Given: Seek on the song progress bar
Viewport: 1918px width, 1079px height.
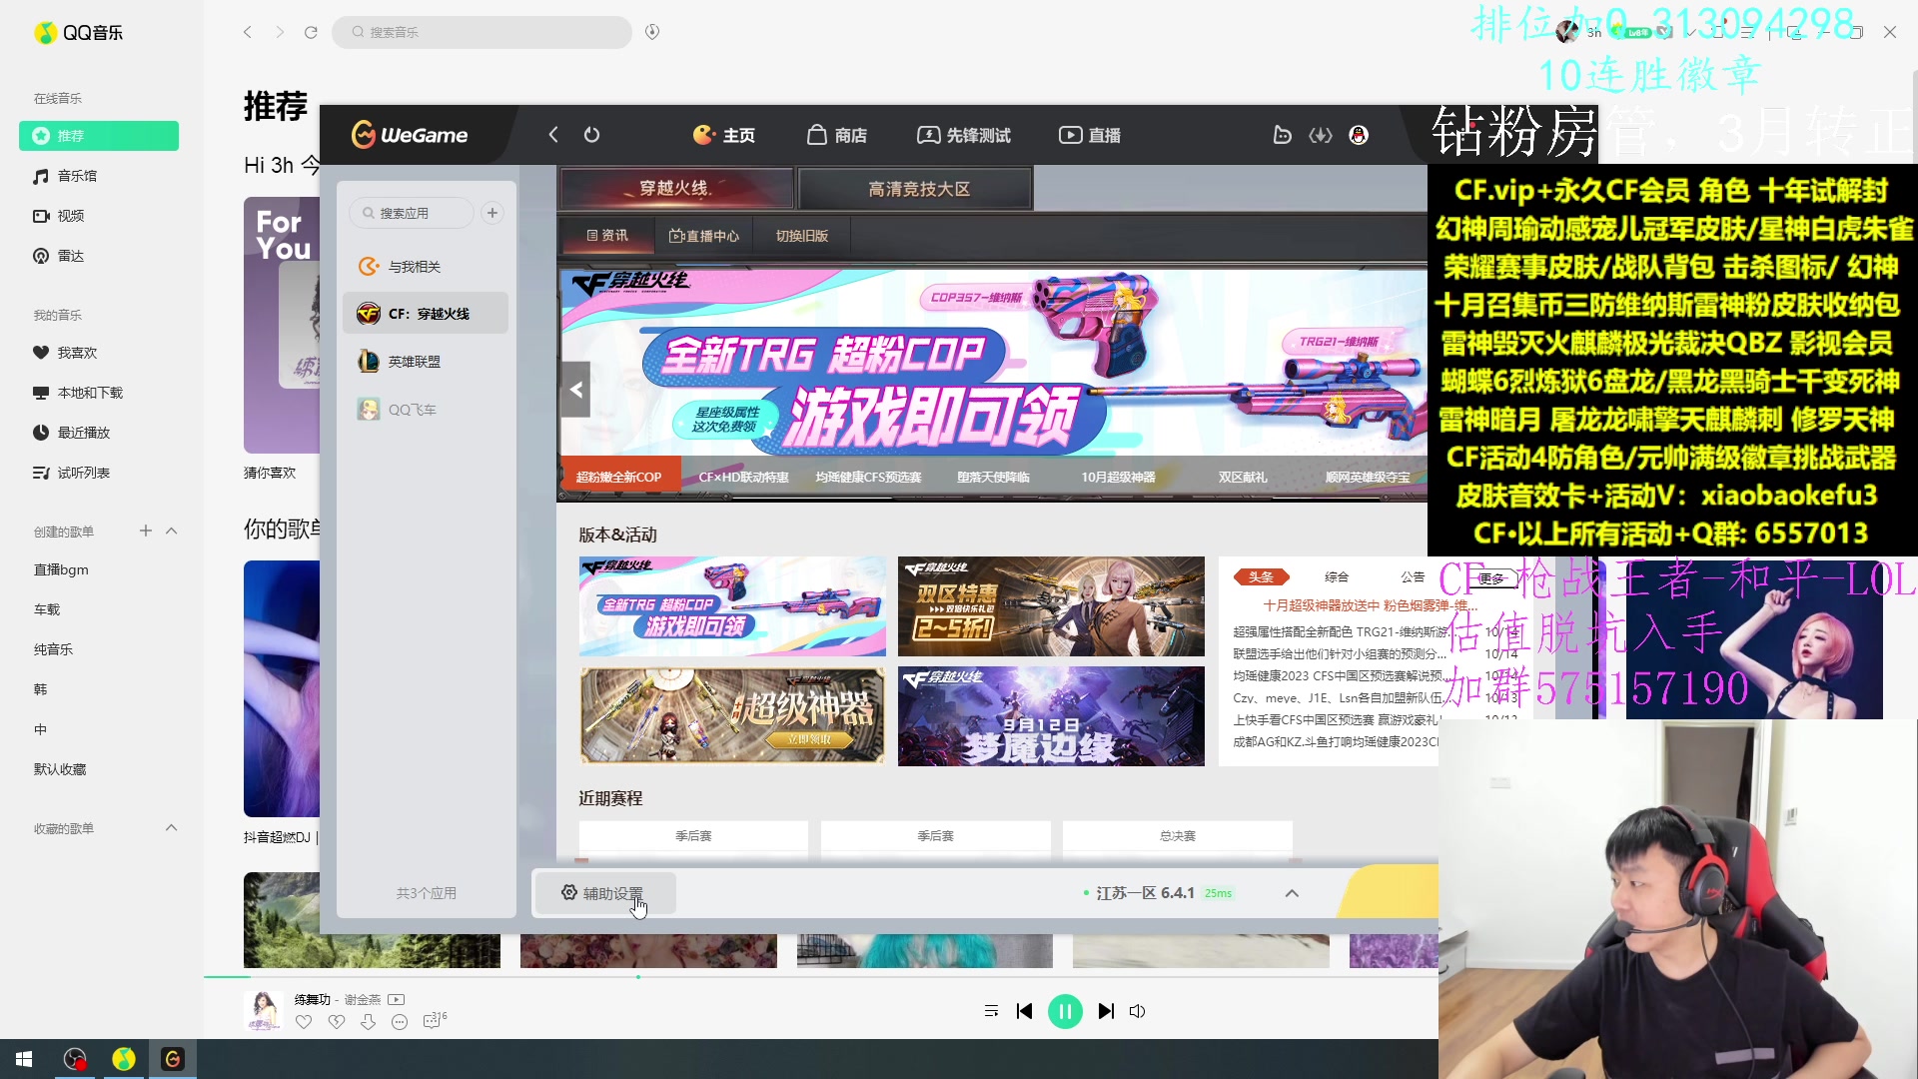Looking at the screenshot, I should [821, 976].
